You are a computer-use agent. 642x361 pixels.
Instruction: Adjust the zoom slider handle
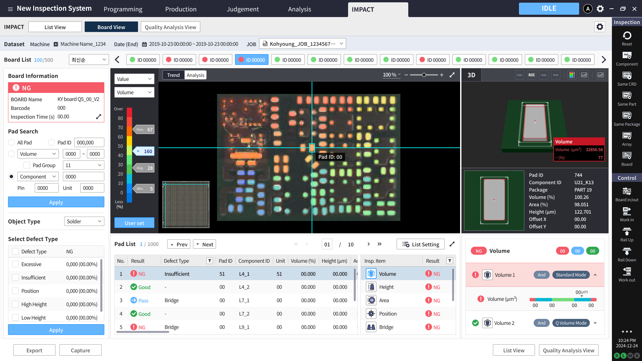(424, 75)
